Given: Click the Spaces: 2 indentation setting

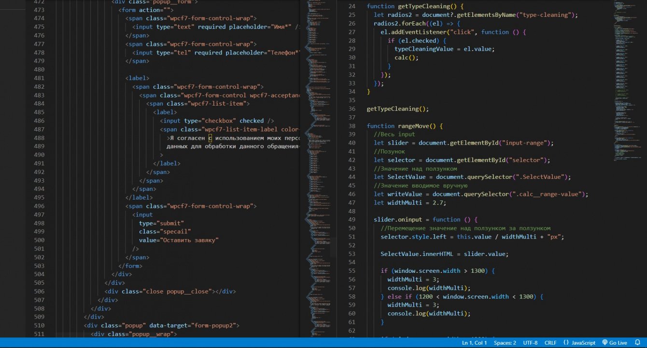Looking at the screenshot, I should pyautogui.click(x=505, y=343).
